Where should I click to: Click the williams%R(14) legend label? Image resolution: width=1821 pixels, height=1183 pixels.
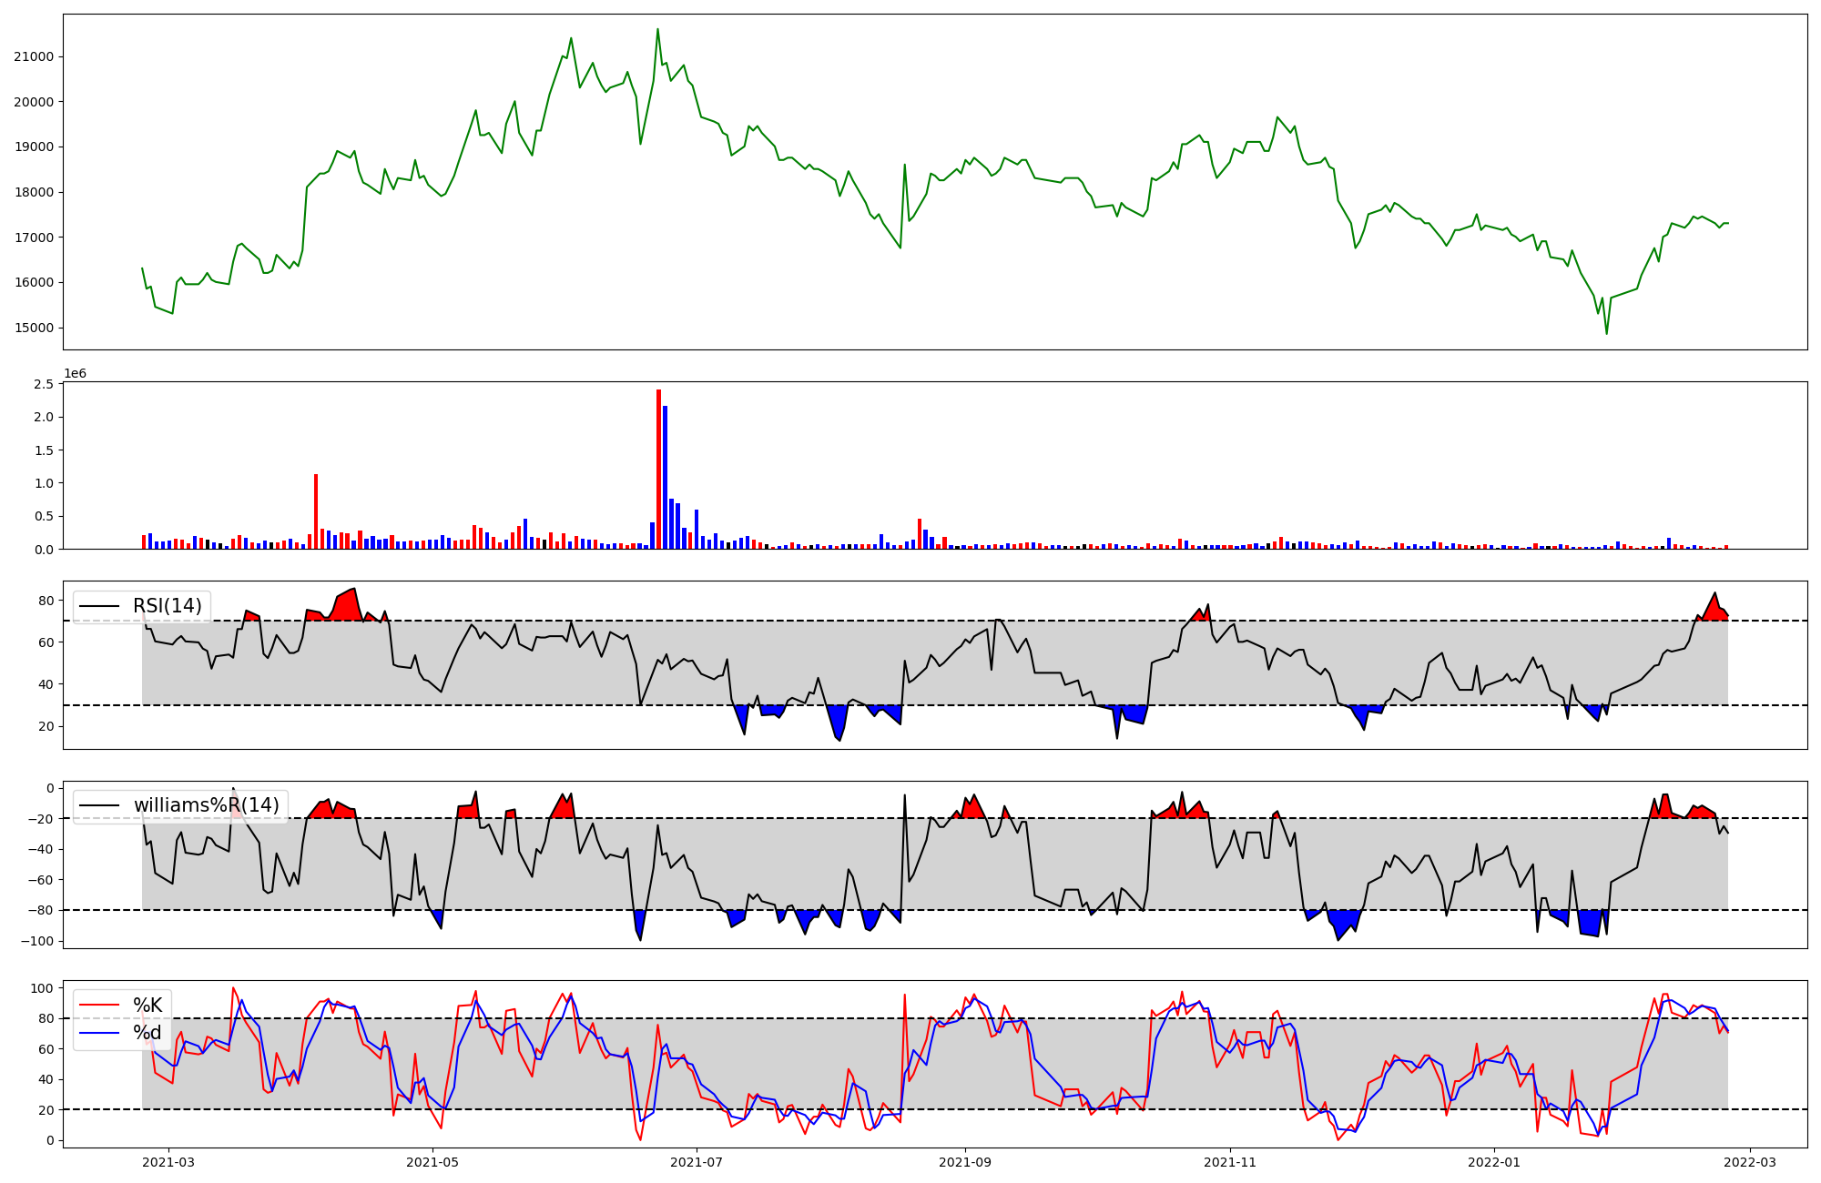(x=206, y=805)
